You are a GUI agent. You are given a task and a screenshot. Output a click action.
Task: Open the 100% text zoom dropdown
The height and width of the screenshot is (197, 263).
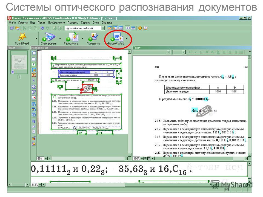point(142,158)
